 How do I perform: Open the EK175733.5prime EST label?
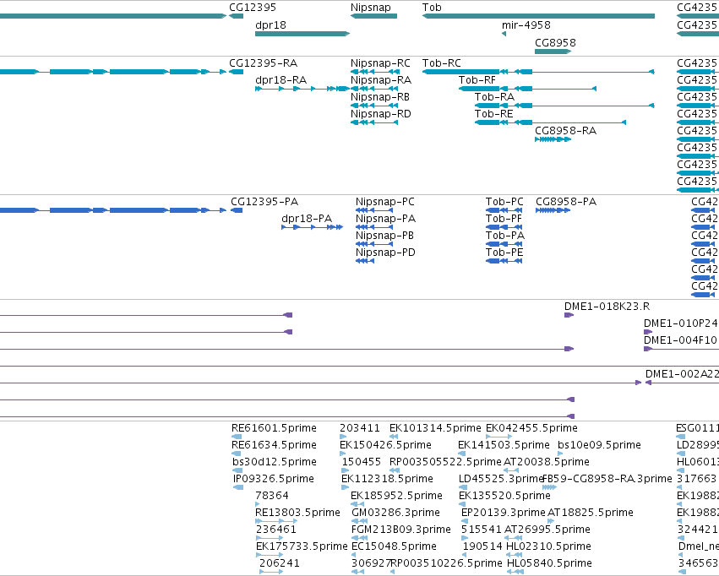point(302,546)
